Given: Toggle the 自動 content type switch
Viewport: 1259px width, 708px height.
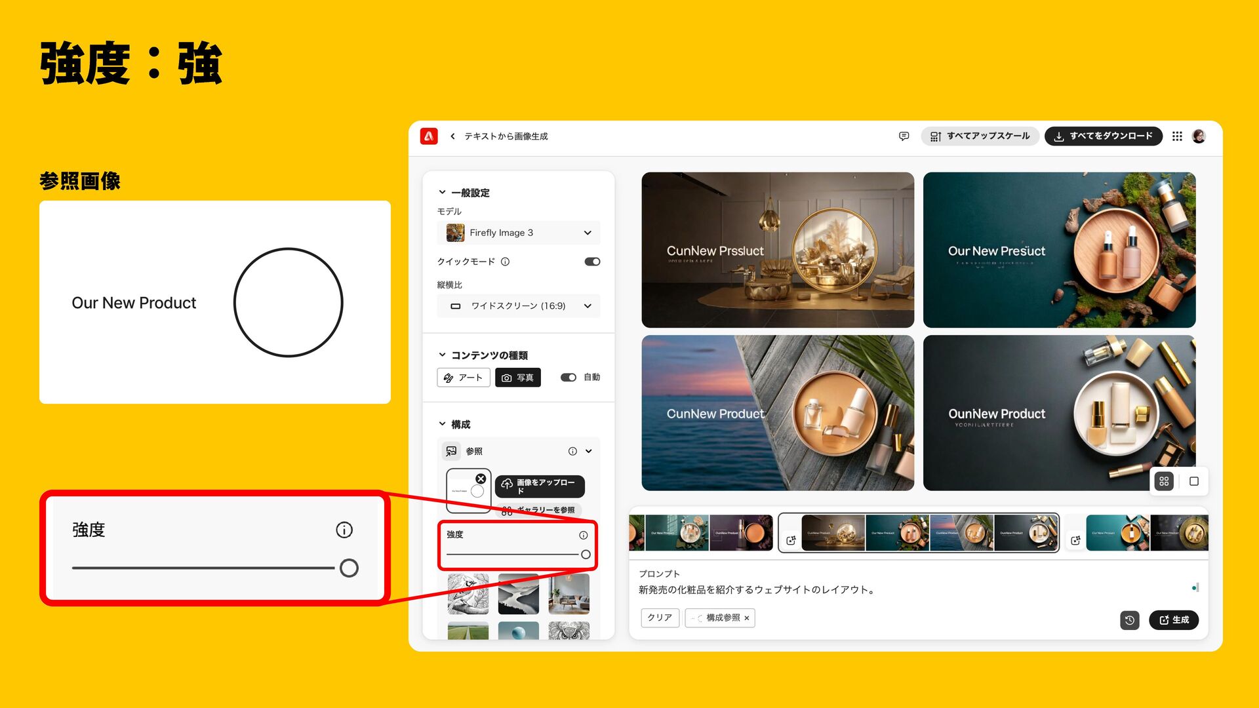Looking at the screenshot, I should coord(568,378).
